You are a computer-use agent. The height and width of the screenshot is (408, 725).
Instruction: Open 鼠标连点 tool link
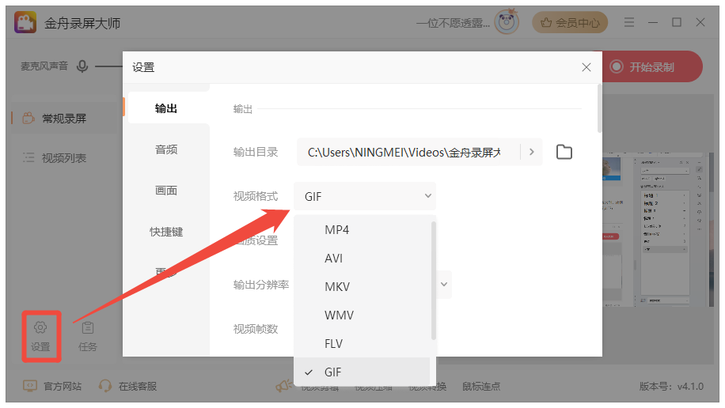click(481, 387)
